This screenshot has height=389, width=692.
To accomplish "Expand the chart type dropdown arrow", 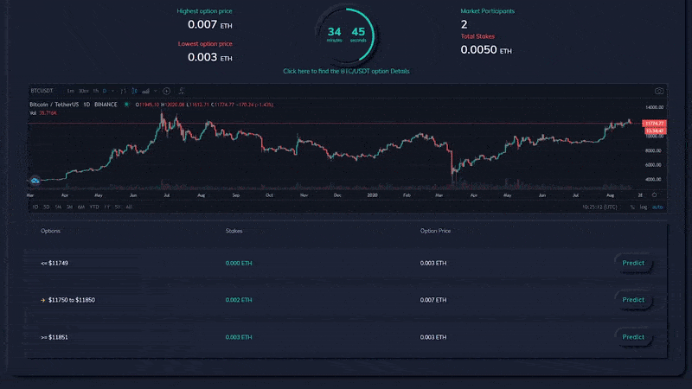I will click(156, 91).
